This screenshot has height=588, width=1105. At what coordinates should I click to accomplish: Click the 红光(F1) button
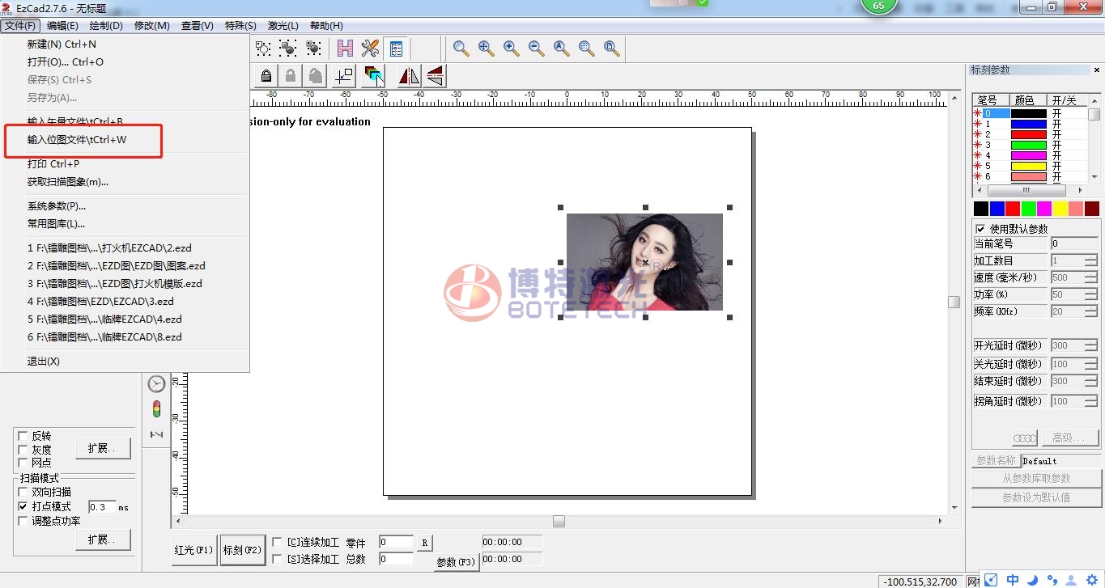(x=193, y=550)
